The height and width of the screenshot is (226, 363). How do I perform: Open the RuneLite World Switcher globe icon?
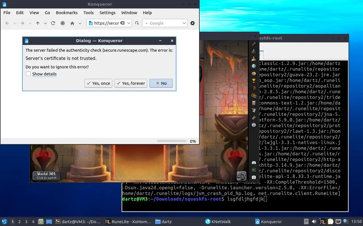pos(254,66)
